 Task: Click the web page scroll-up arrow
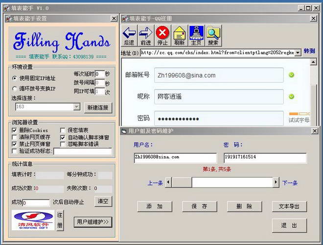point(313,62)
